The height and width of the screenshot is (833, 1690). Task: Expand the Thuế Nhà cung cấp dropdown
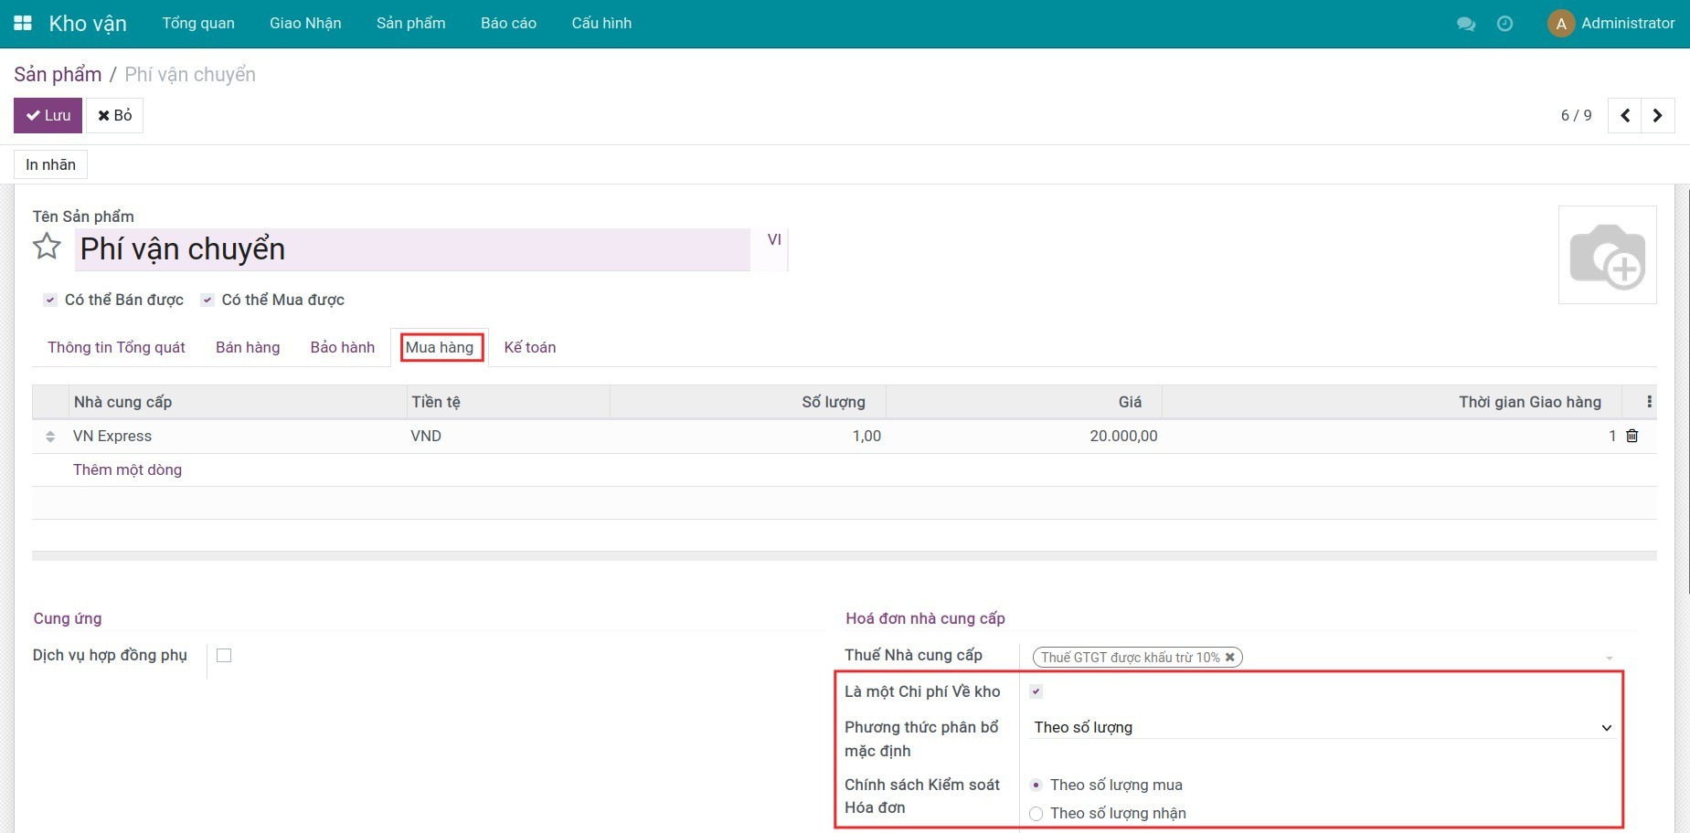pyautogui.click(x=1609, y=659)
